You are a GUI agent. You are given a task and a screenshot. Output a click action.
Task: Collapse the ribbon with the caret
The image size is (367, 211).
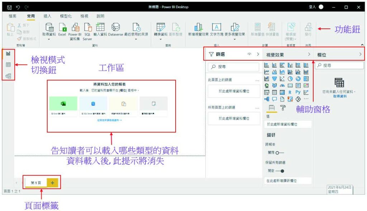(x=362, y=44)
